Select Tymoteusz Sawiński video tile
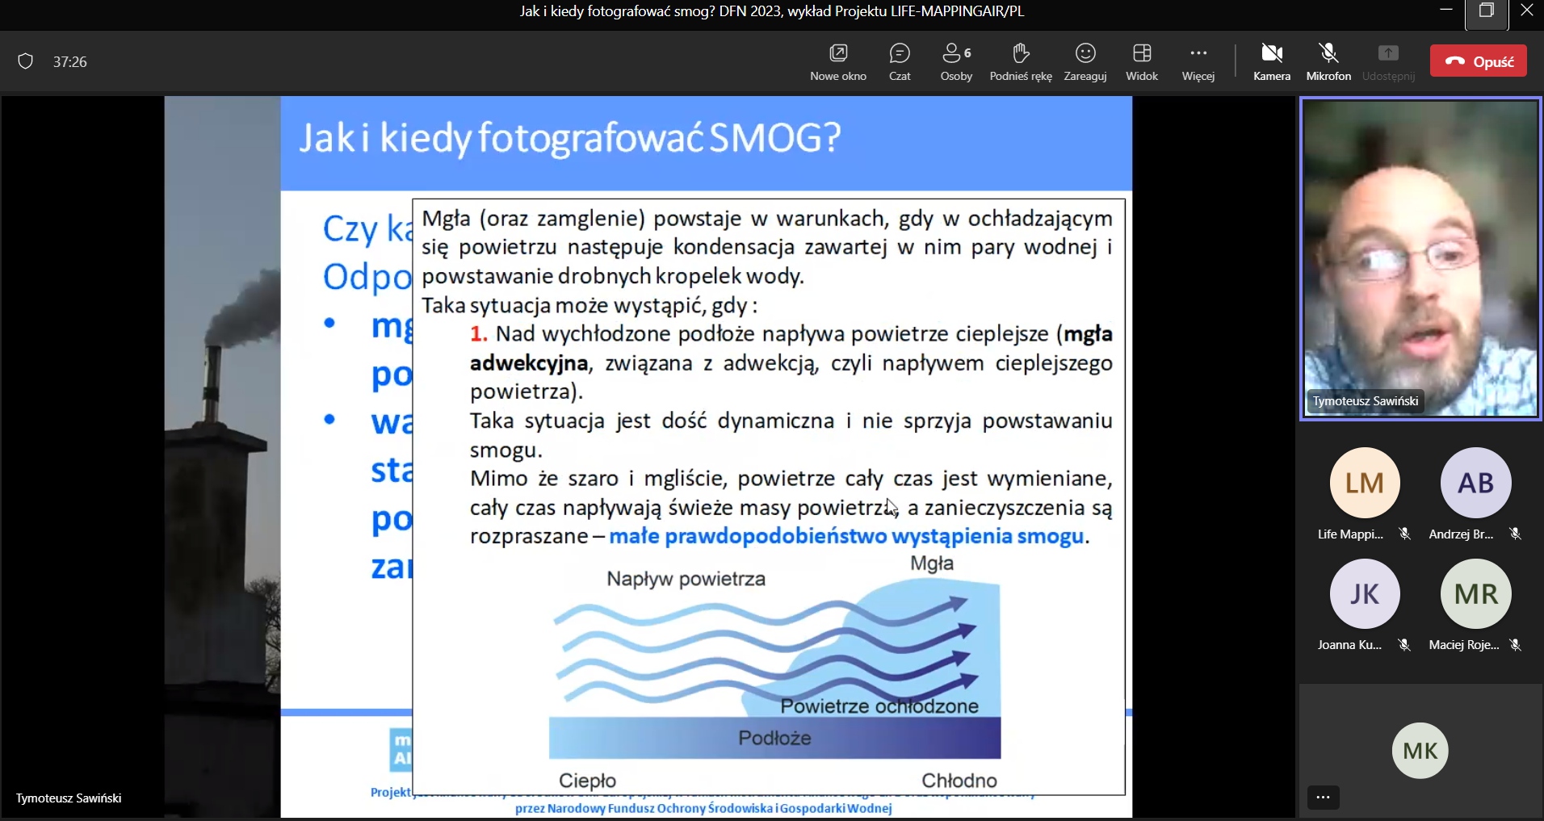The image size is (1544, 821). 1420,258
